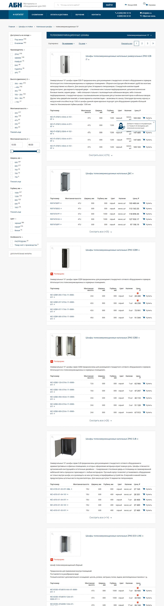Click the cart icon in the R5IT4781PF row
The height and width of the screenshot is (606, 164).
pyautogui.click(x=144, y=214)
